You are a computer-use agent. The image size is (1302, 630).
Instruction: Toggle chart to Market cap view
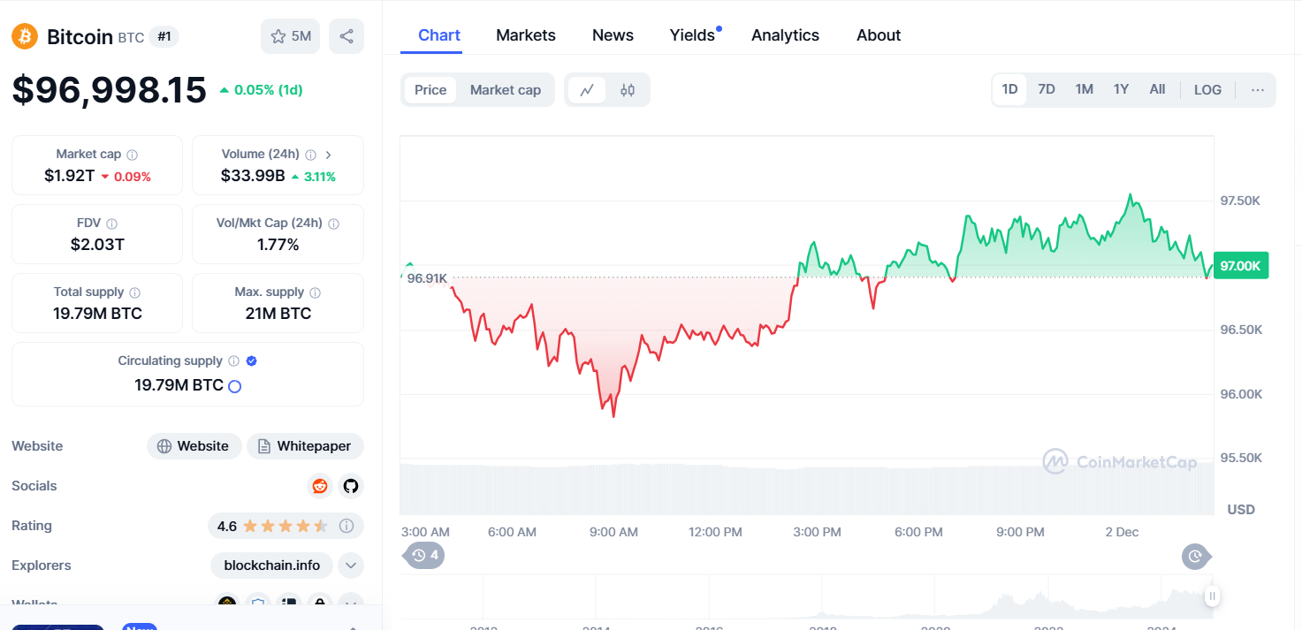505,90
